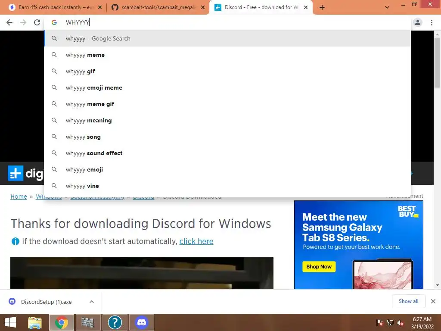Click the Action Center flag tray icon
The height and width of the screenshot is (331, 441).
pyautogui.click(x=380, y=322)
